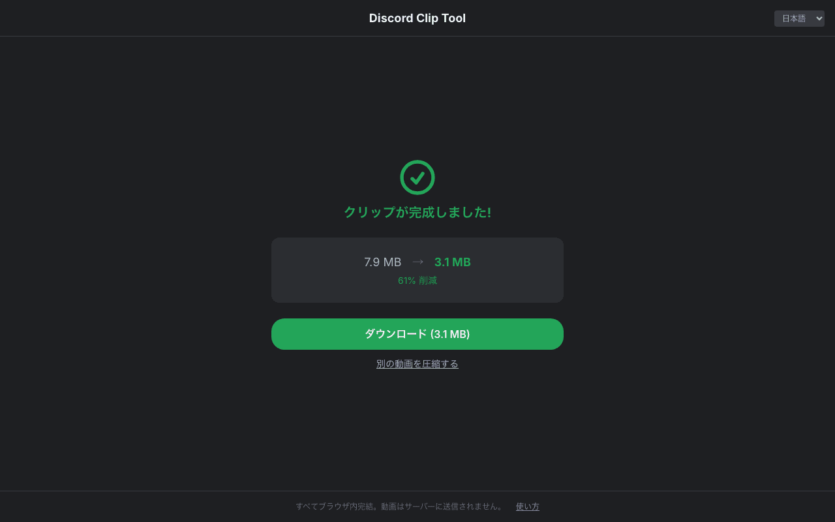
Task: Click the 日本語 text in the language selector
Action: click(794, 18)
